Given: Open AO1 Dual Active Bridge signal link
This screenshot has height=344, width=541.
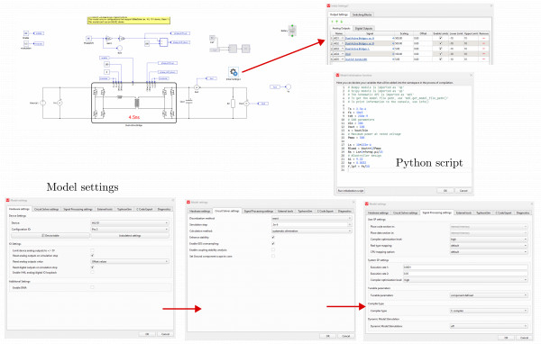Looking at the screenshot, I should (x=360, y=38).
